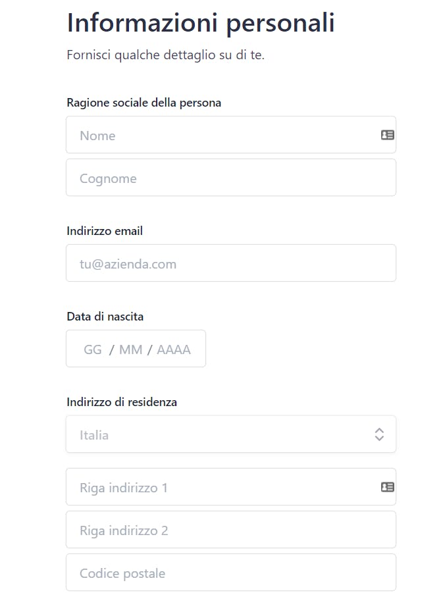Screen dimensions: 443x593
Task: Click the 'Informazioni personali' heading
Action: coord(201,23)
